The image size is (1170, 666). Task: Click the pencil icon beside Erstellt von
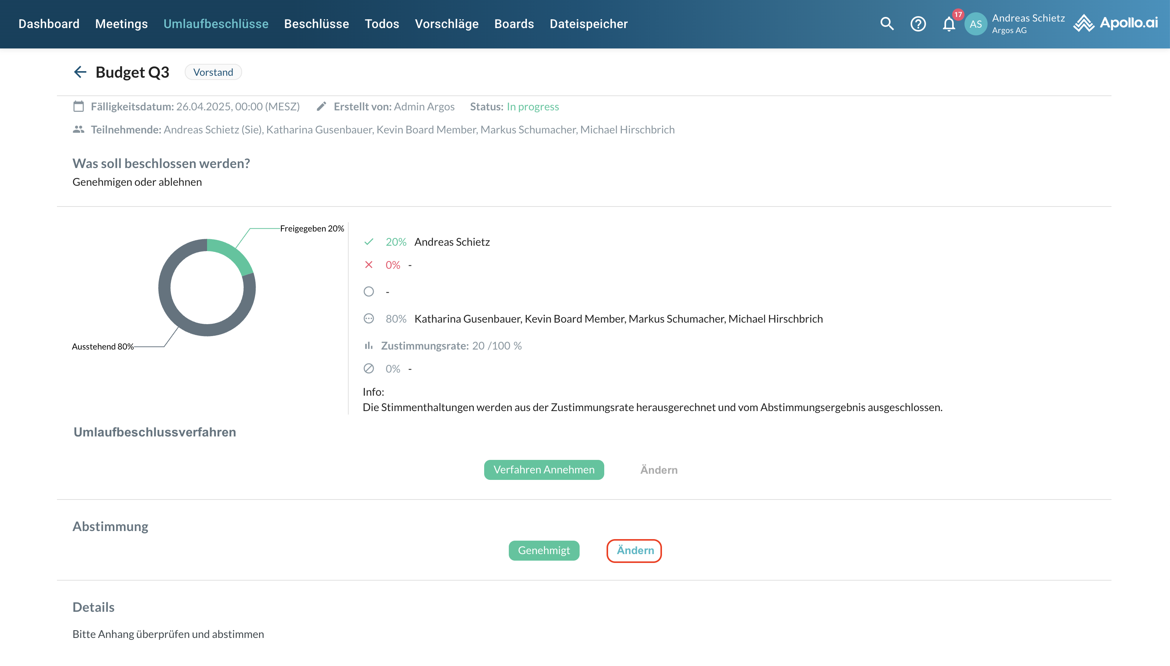321,107
